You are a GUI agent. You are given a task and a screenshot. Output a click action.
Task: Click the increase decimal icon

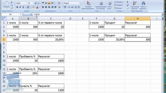tap(75, 7)
